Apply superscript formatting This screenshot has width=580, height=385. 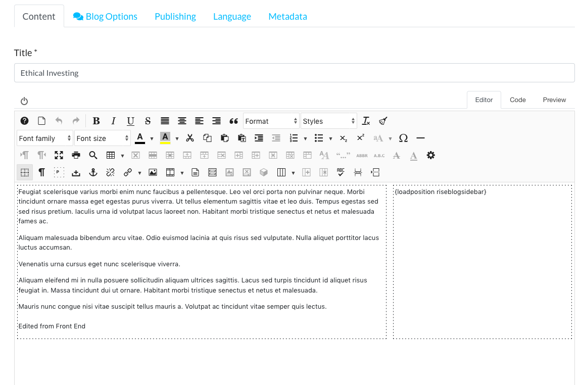click(x=360, y=138)
